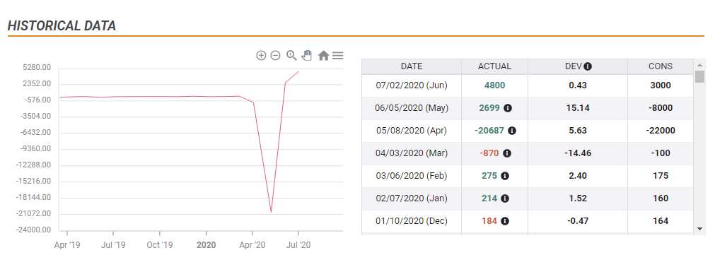Click info icon in DEV header
The image size is (715, 267).
pyautogui.click(x=588, y=66)
